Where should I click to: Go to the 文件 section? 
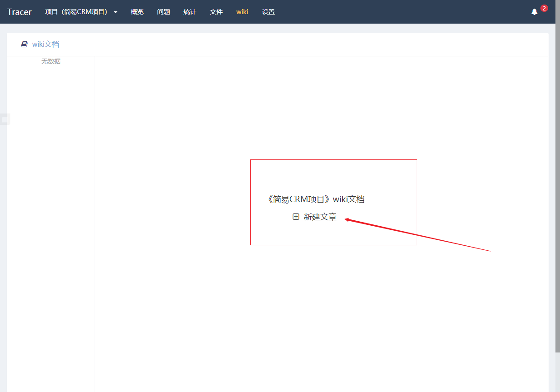(216, 12)
